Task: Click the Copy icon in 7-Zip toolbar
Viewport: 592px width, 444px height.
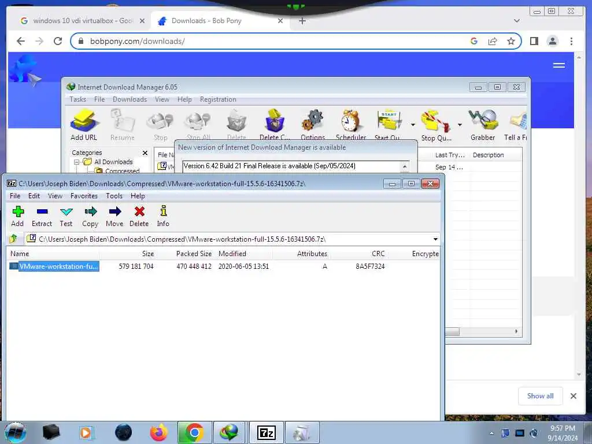Action: tap(90, 216)
